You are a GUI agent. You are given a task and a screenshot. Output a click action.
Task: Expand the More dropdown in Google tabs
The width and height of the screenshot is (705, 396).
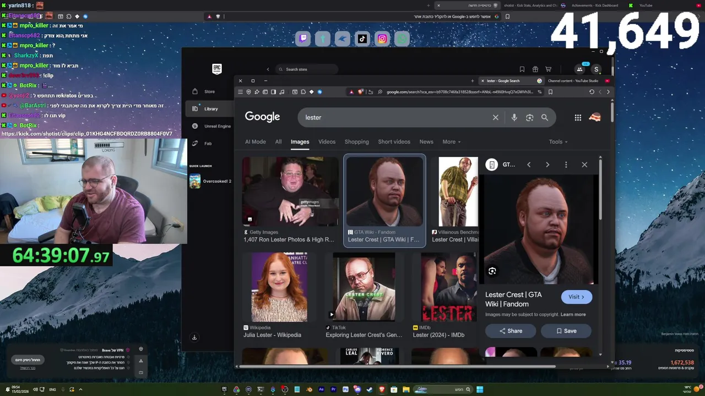coord(452,142)
